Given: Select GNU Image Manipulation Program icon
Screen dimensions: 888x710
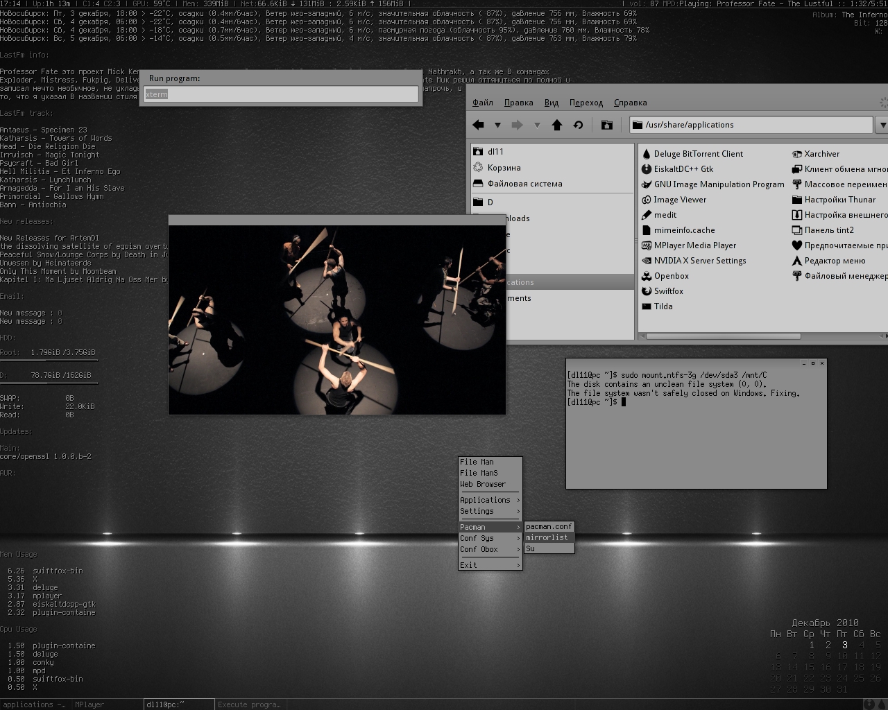Looking at the screenshot, I should [x=647, y=184].
